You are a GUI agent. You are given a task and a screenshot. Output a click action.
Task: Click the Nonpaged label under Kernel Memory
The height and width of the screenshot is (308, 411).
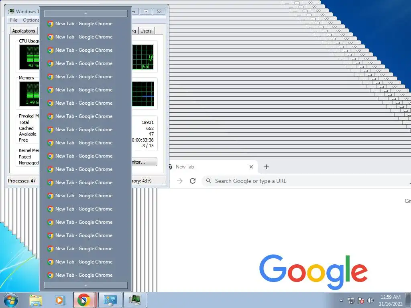click(x=29, y=163)
